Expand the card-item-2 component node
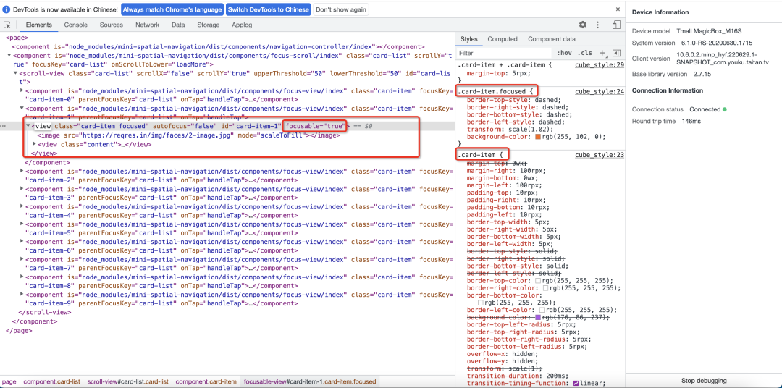This screenshot has height=388, width=782. tap(22, 171)
